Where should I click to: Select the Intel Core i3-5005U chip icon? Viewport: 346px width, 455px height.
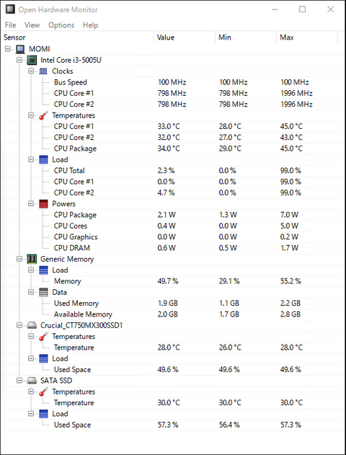[x=32, y=60]
